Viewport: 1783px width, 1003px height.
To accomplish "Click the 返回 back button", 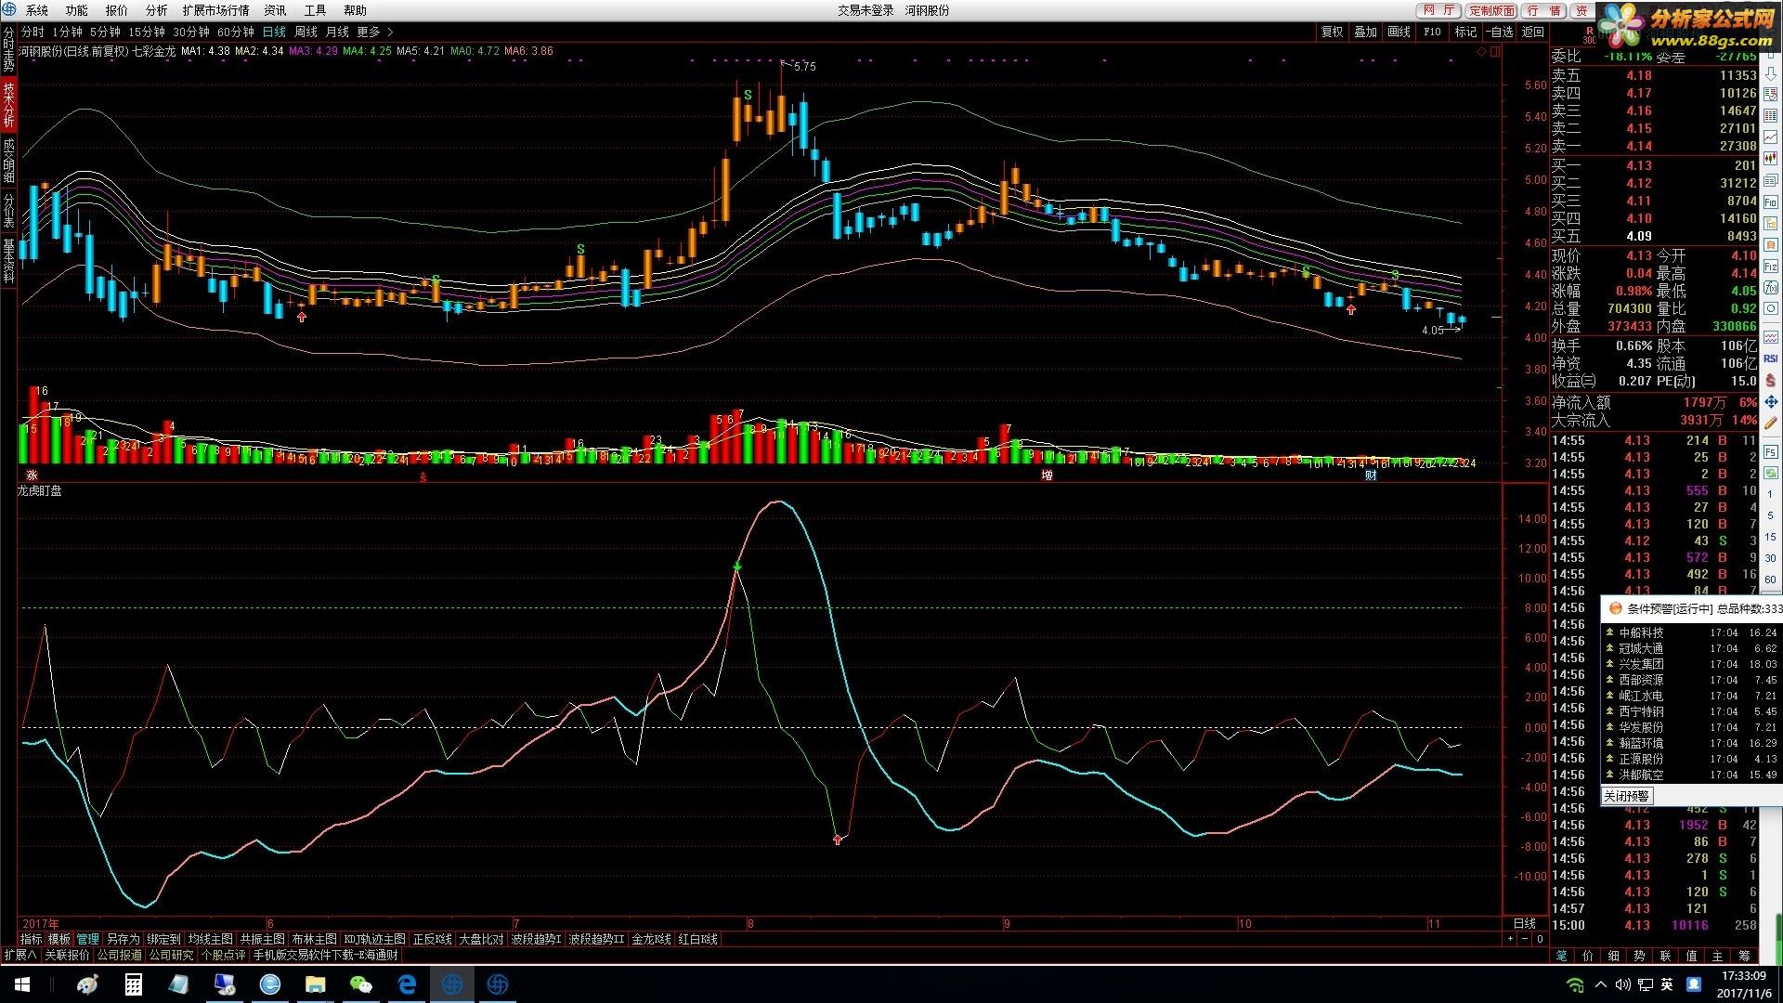I will [x=1532, y=32].
